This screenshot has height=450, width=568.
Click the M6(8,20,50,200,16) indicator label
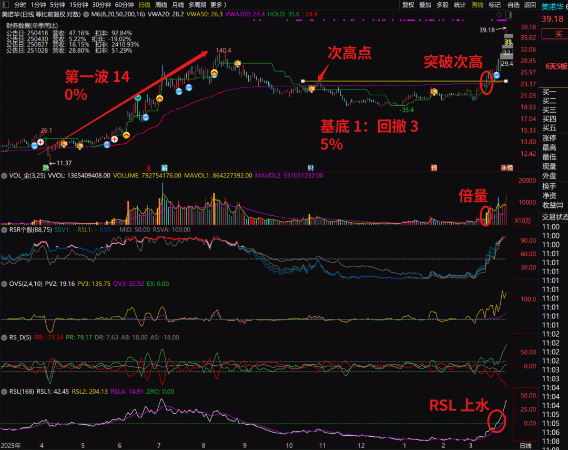[118, 15]
